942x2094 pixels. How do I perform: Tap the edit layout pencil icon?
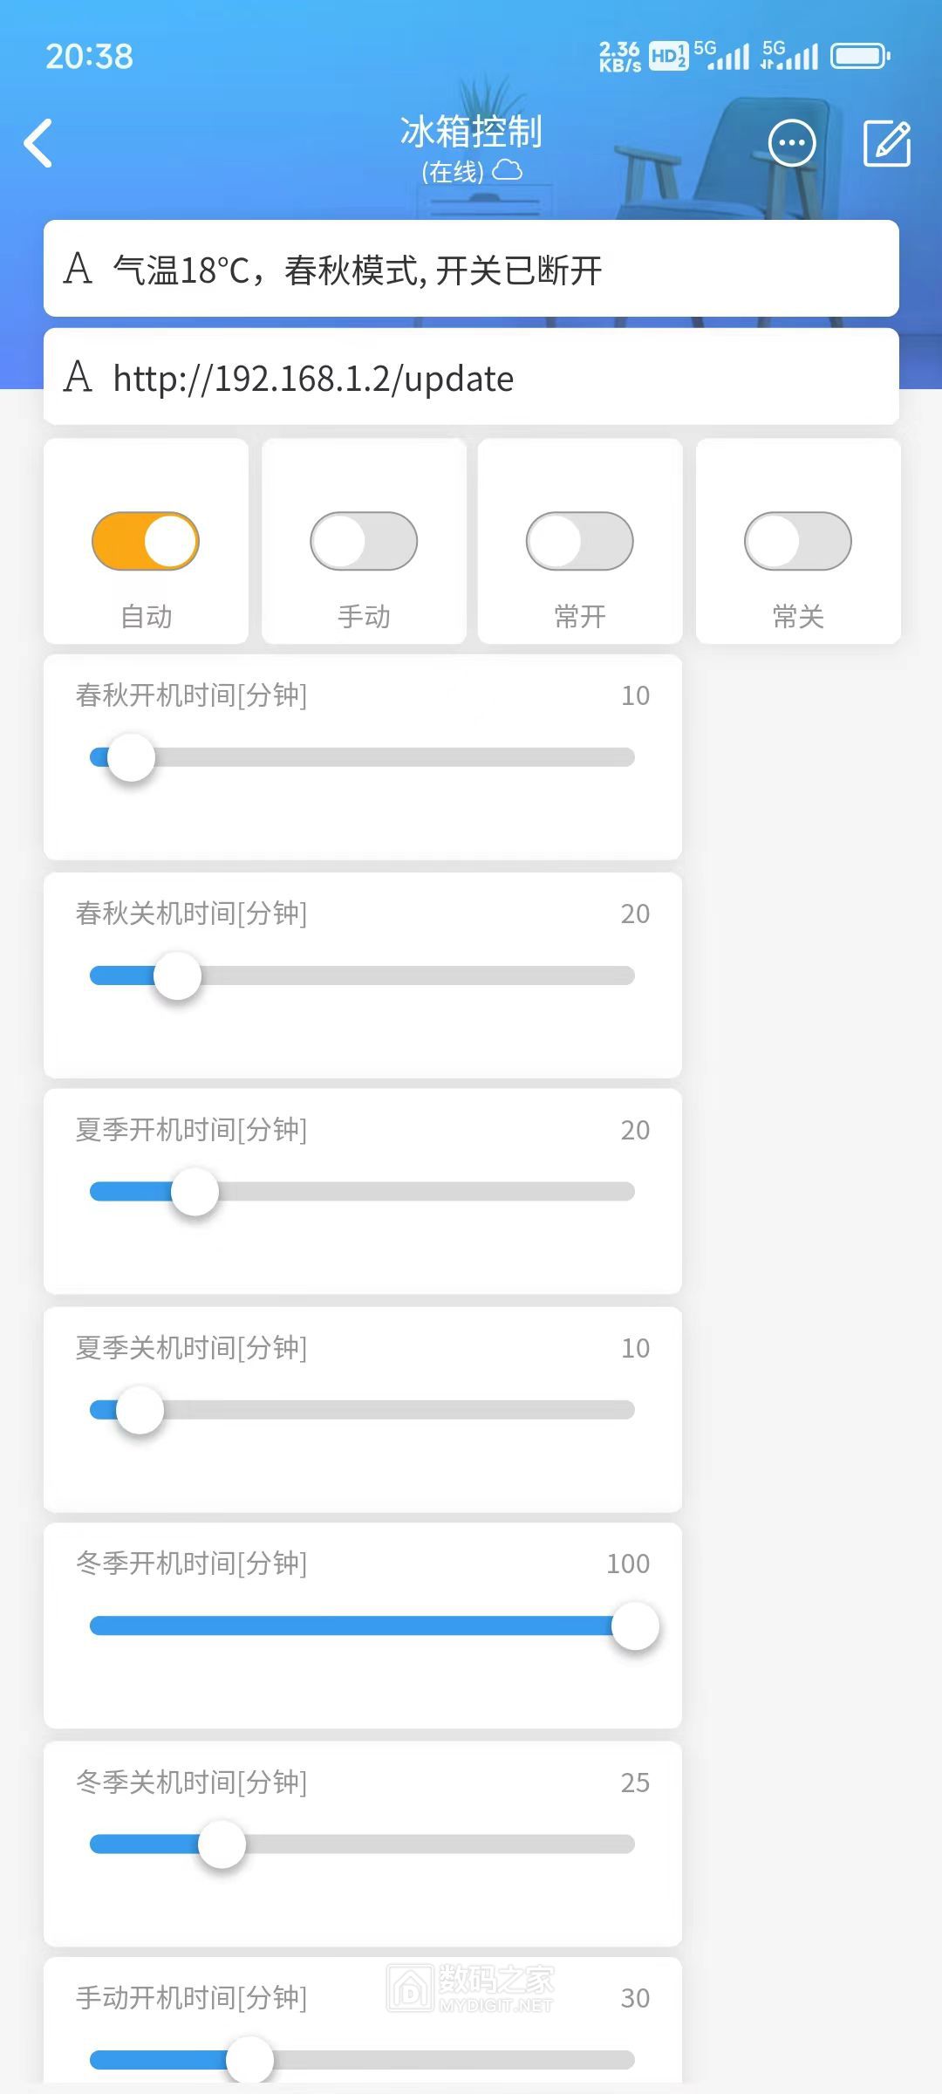click(886, 143)
